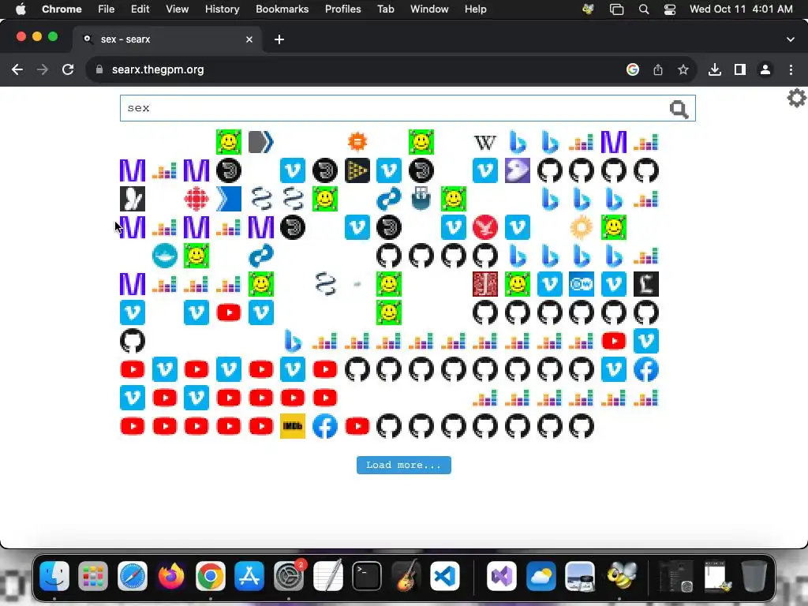
Task: Open the Wikipedia result icon
Action: click(x=485, y=142)
